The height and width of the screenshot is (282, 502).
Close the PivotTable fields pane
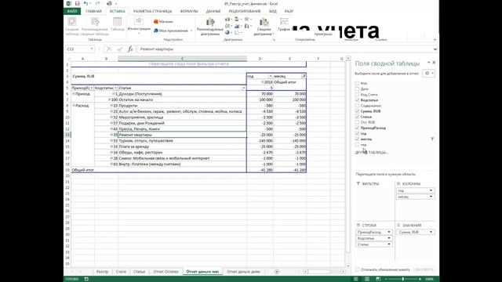tap(434, 63)
